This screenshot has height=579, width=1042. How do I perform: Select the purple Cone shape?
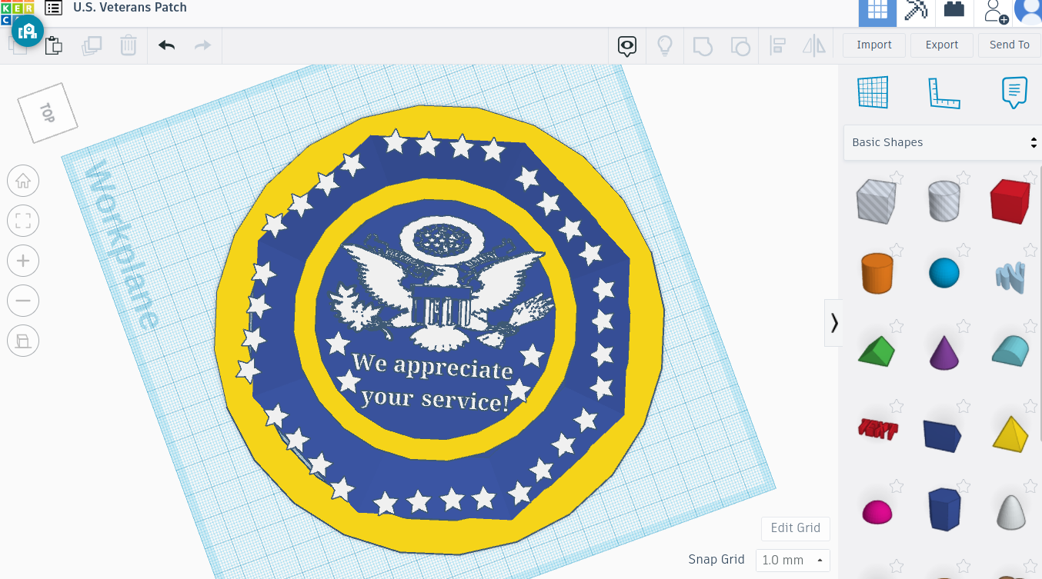944,352
